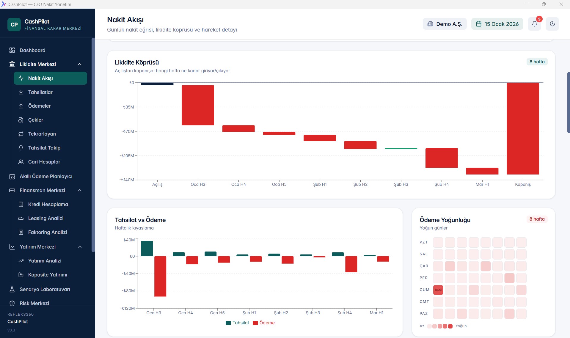The image size is (570, 338).
Task: Click the 8 hafta badge in Likidite Köprüsü
Action: click(537, 62)
